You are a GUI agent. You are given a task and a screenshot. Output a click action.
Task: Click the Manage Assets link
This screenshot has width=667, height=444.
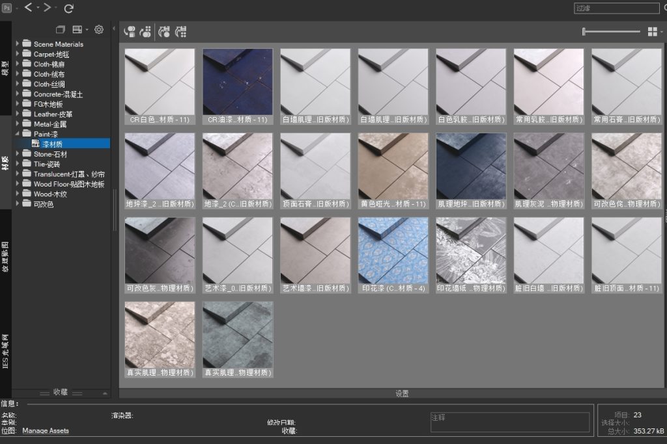coord(46,430)
